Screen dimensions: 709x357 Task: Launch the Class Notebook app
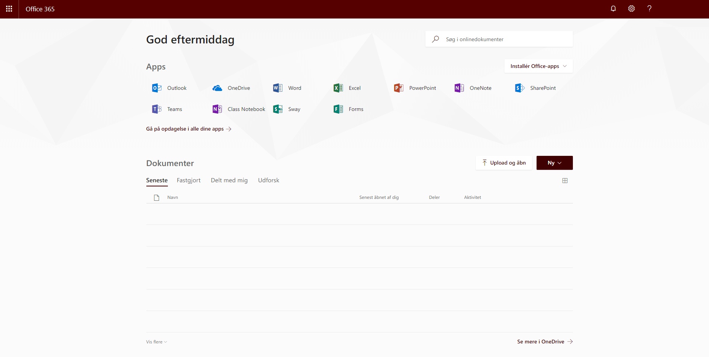point(239,109)
